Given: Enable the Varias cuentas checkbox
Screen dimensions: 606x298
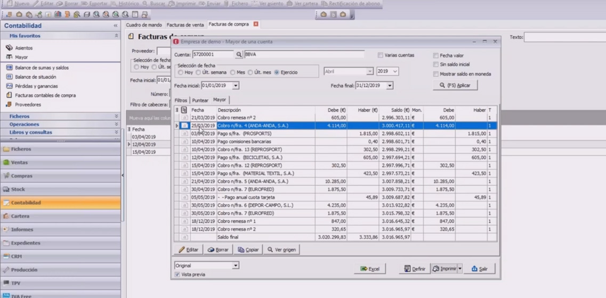Looking at the screenshot, I should pyautogui.click(x=381, y=55).
